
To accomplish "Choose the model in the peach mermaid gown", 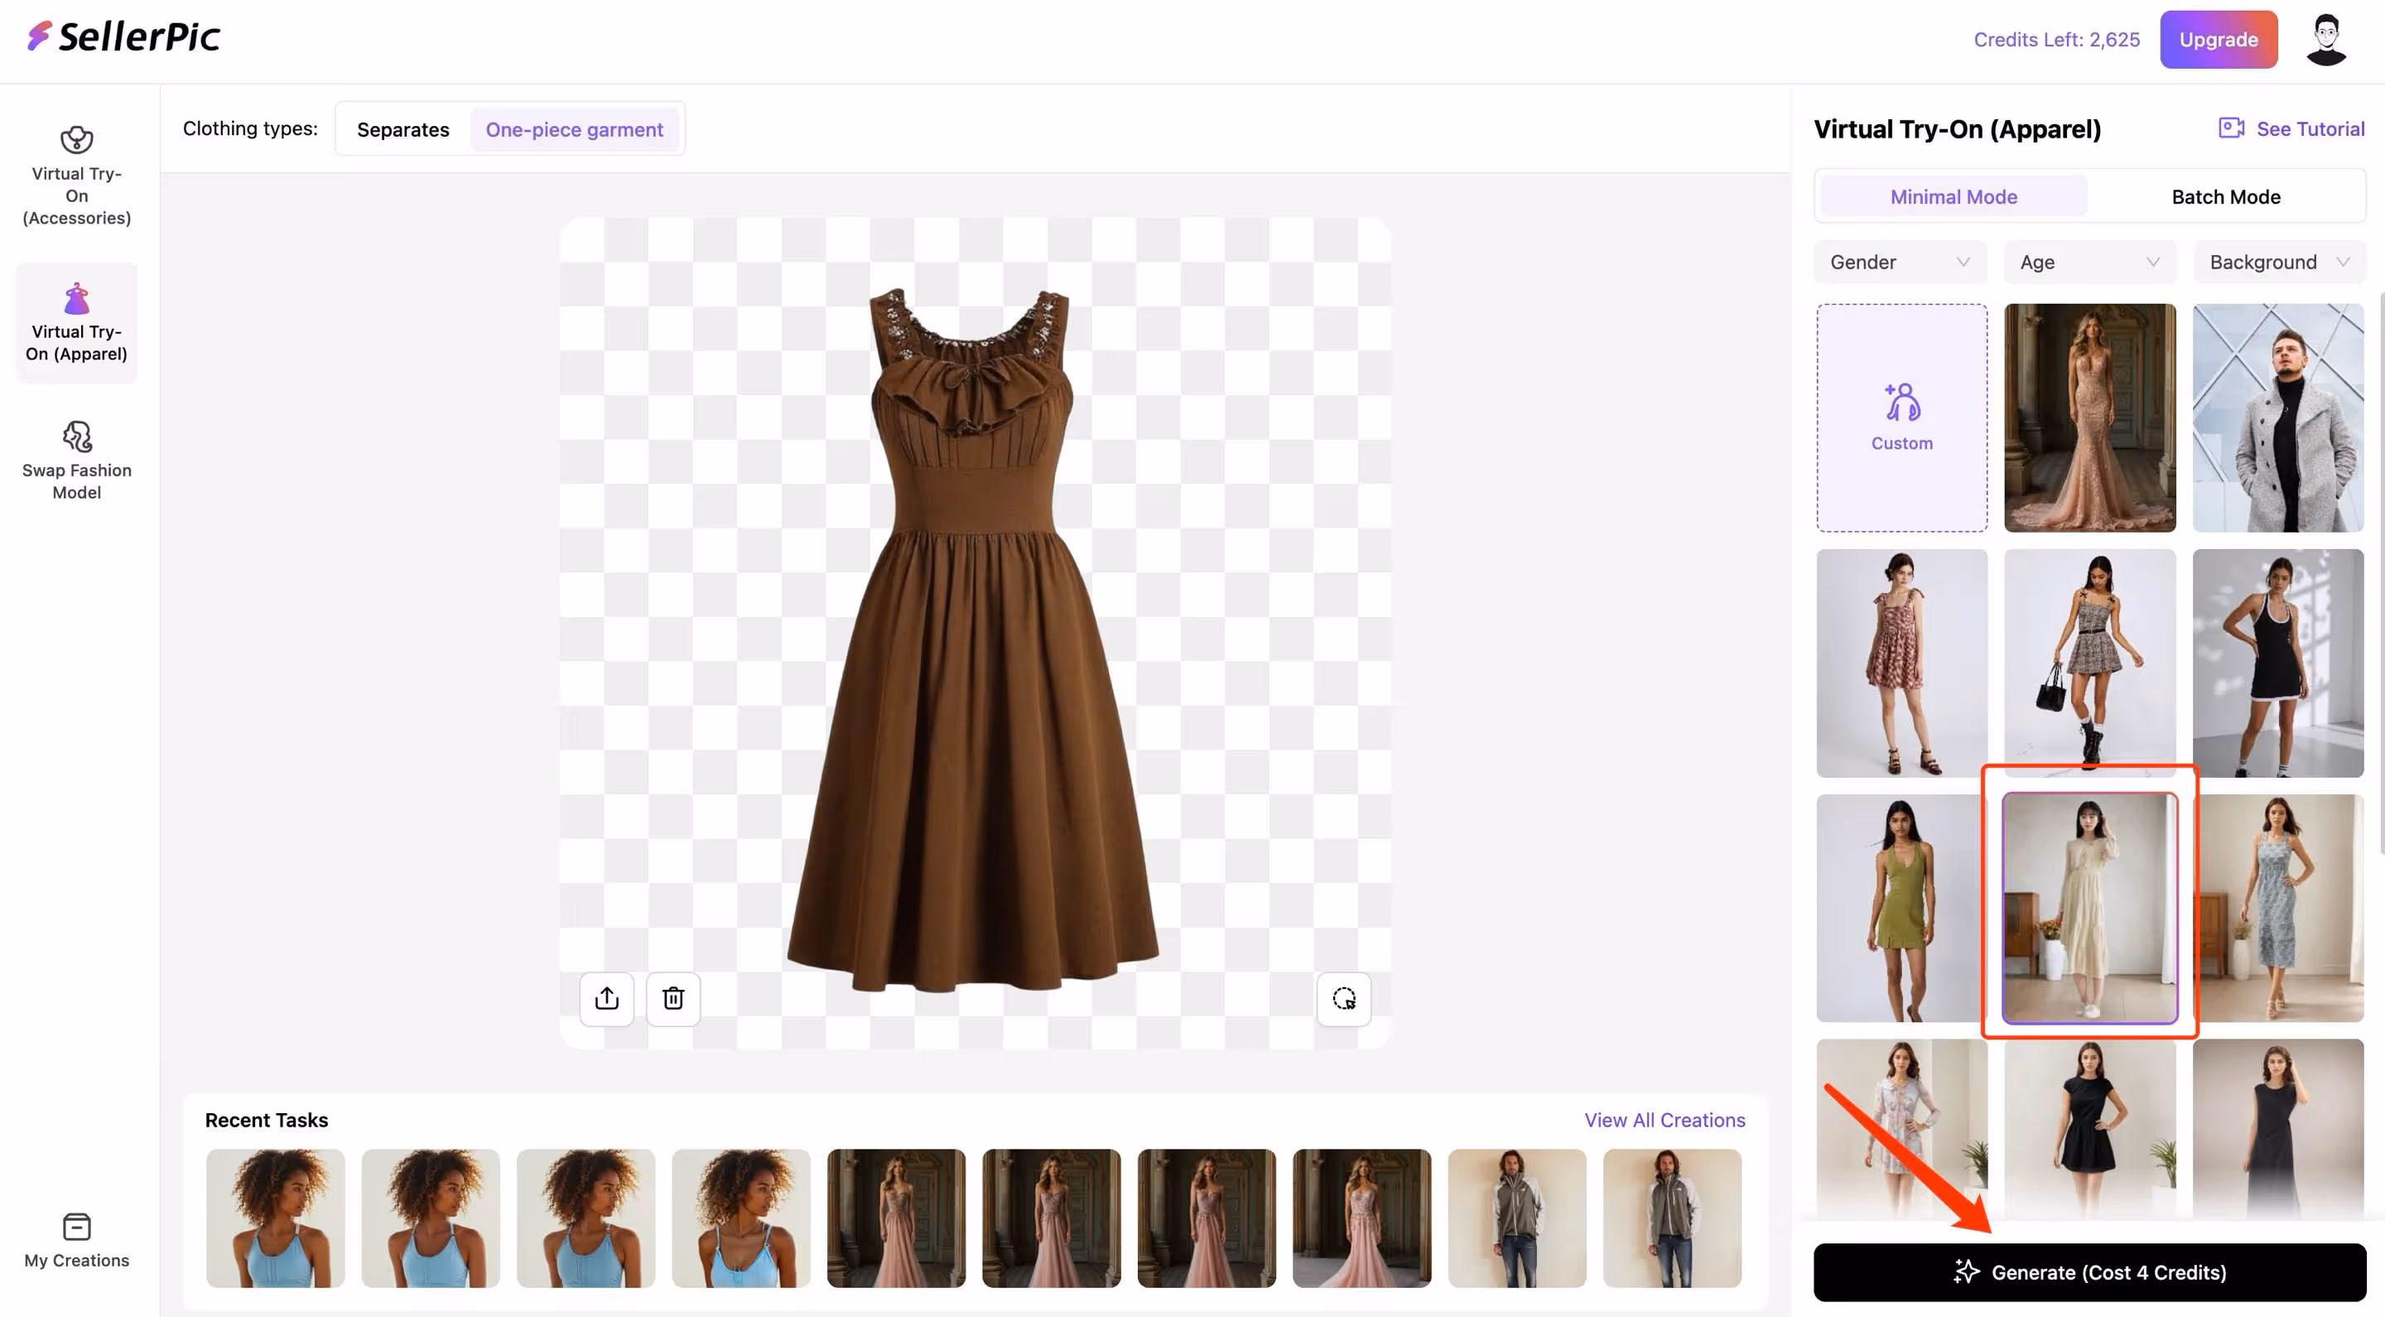I will click(2089, 417).
